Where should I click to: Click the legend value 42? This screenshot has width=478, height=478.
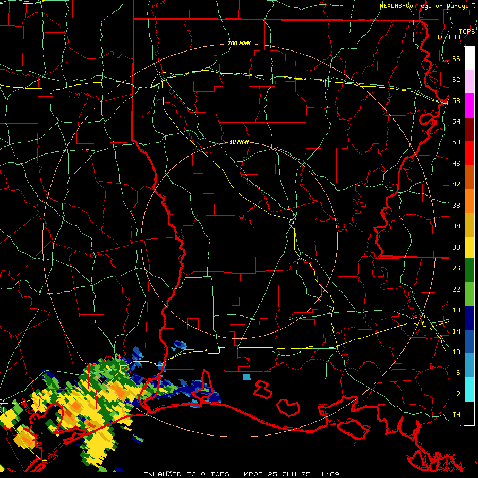click(456, 184)
